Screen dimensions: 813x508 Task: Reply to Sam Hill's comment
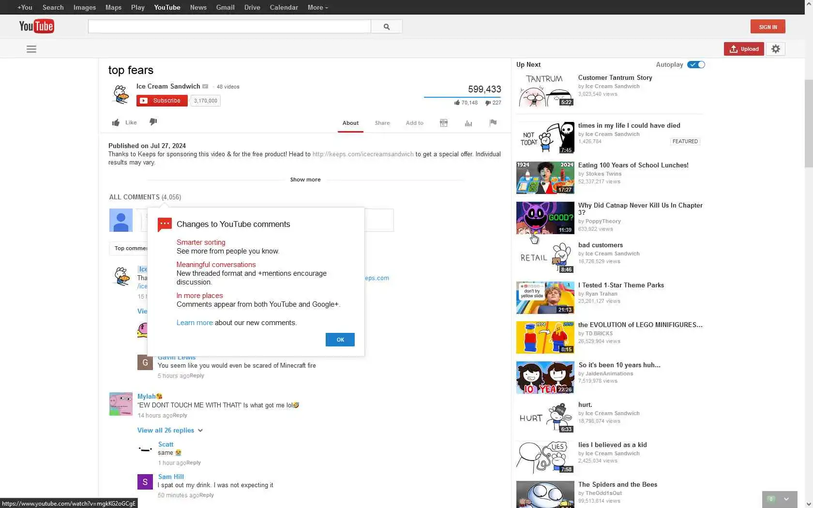[207, 495]
